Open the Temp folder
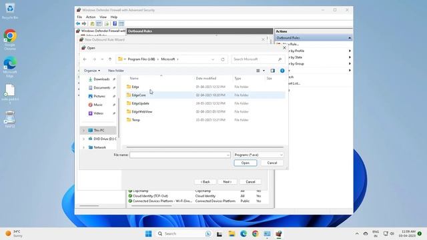This screenshot has height=240, width=427. point(135,120)
